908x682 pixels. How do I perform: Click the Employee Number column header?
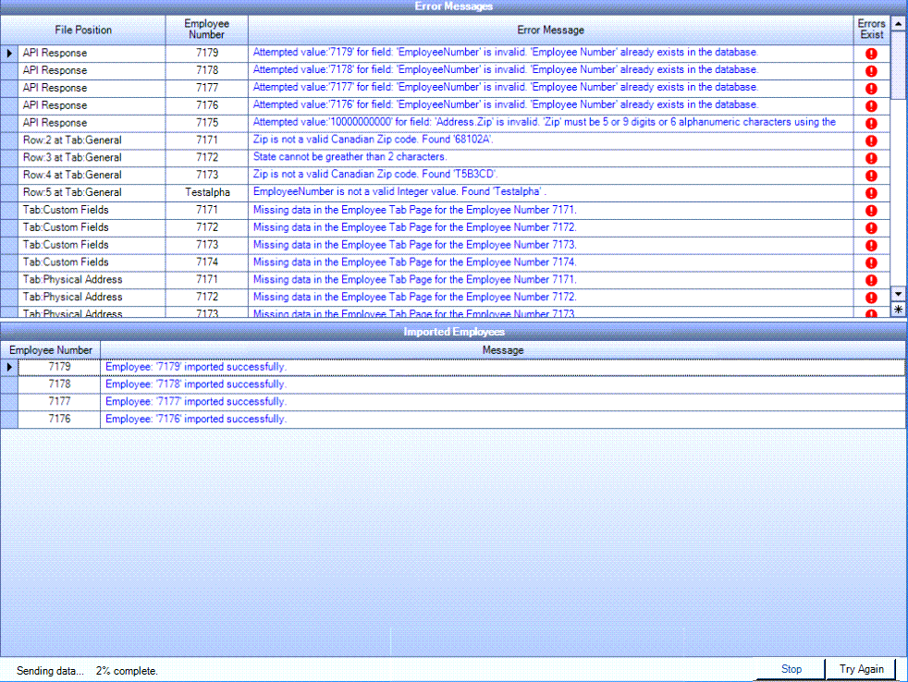coord(206,30)
